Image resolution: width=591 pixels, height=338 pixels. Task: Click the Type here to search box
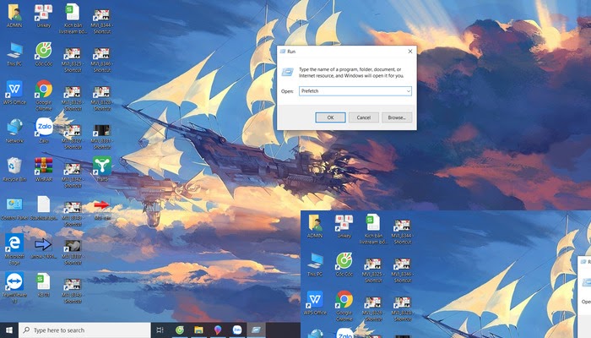pyautogui.click(x=84, y=330)
